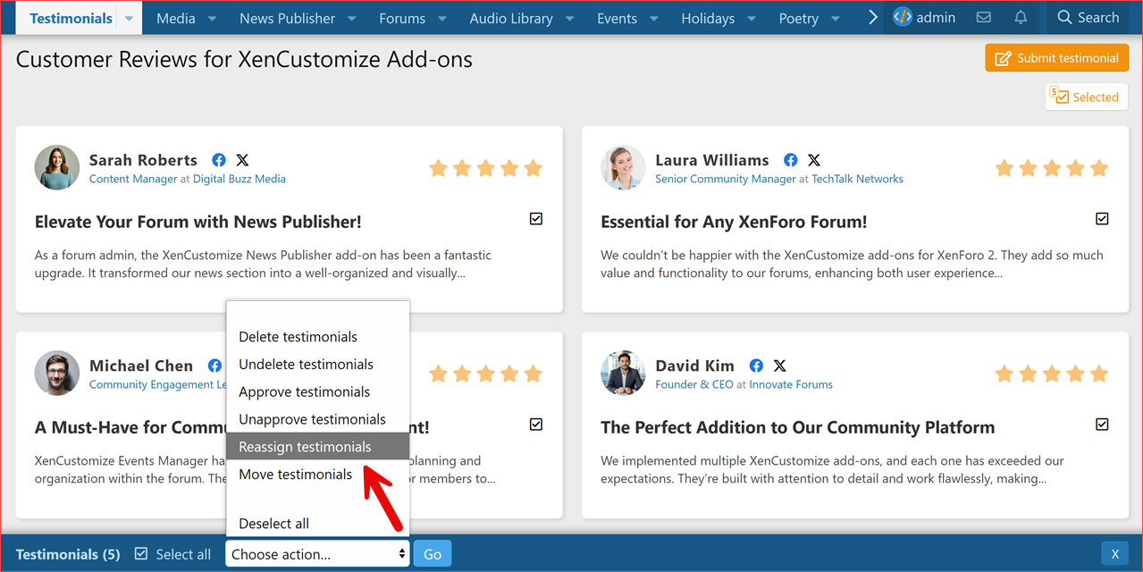
Task: Open David Kim's Facebook icon
Action: [755, 365]
